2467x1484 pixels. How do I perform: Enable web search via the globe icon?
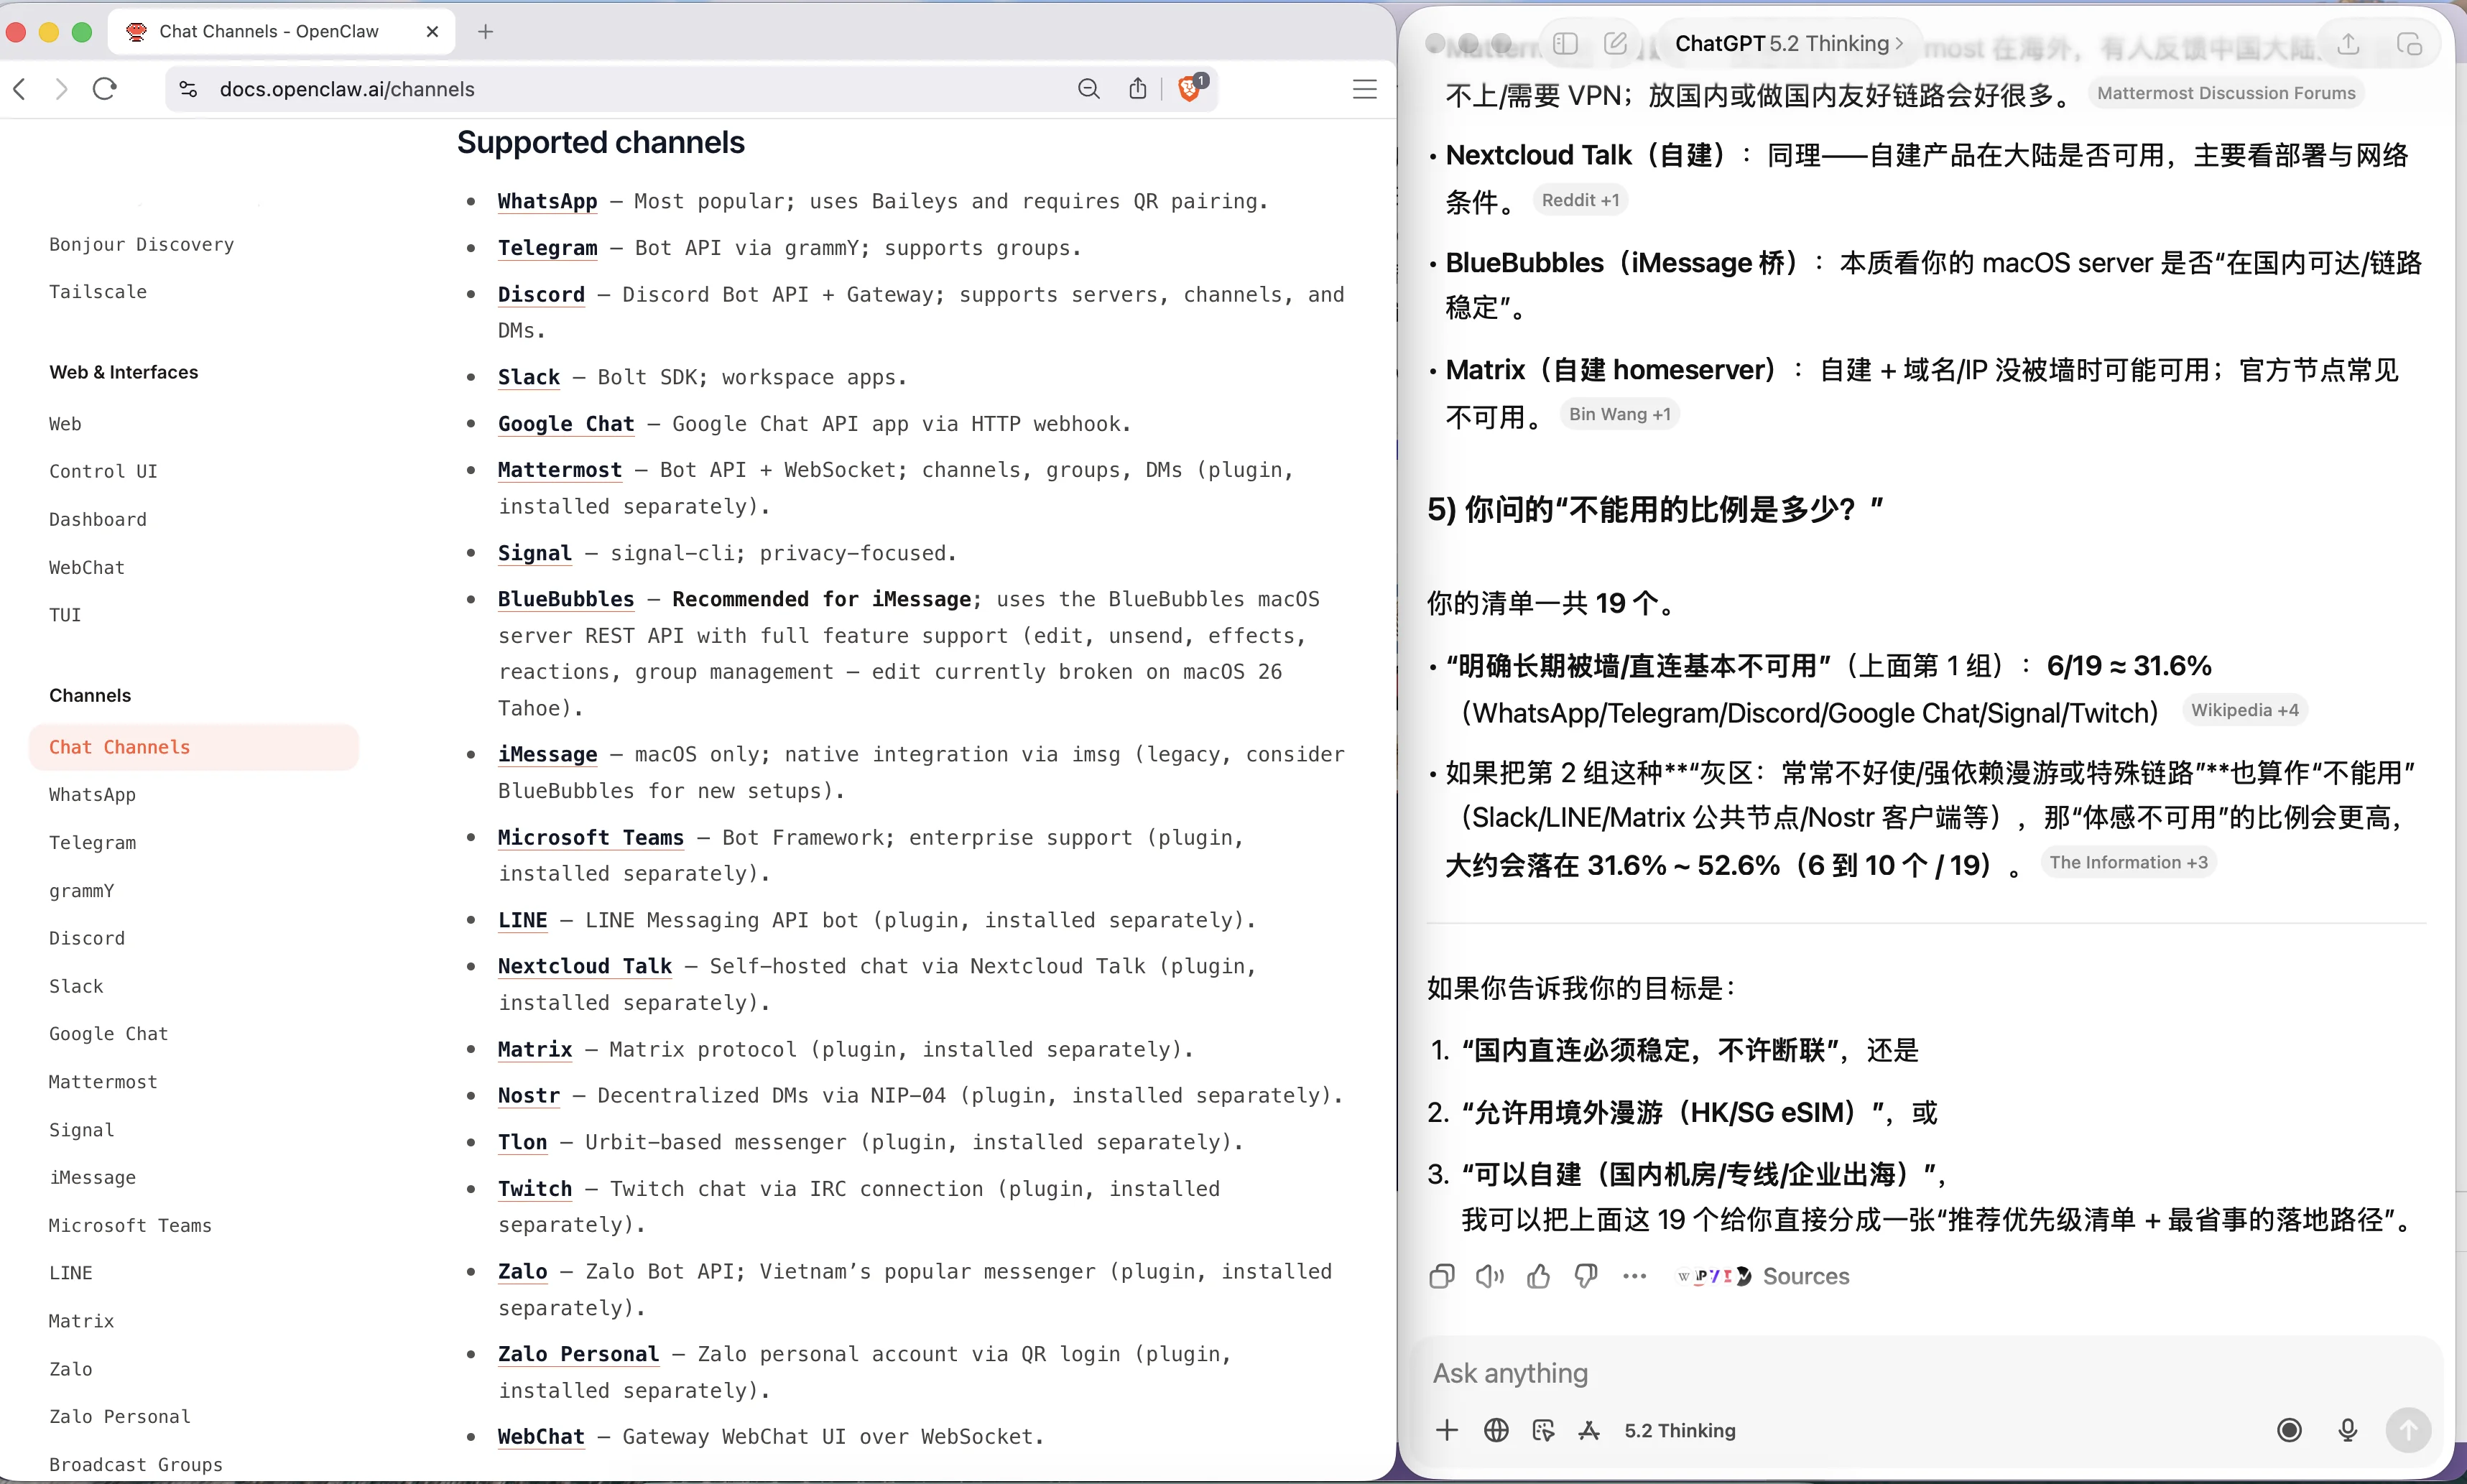1495,1430
